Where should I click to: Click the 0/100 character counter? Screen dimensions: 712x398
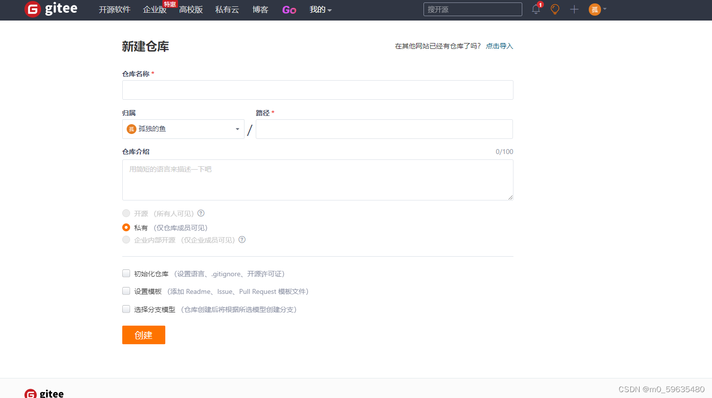pyautogui.click(x=505, y=152)
